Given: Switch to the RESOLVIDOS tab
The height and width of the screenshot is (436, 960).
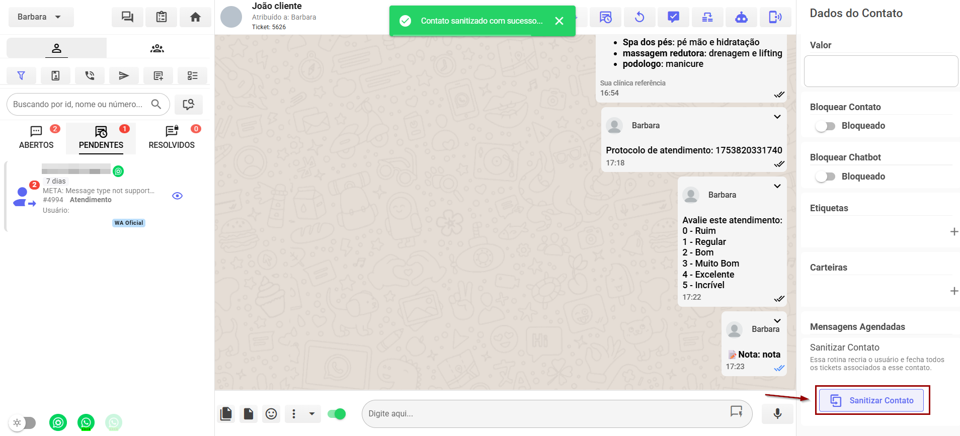Looking at the screenshot, I should tap(172, 138).
